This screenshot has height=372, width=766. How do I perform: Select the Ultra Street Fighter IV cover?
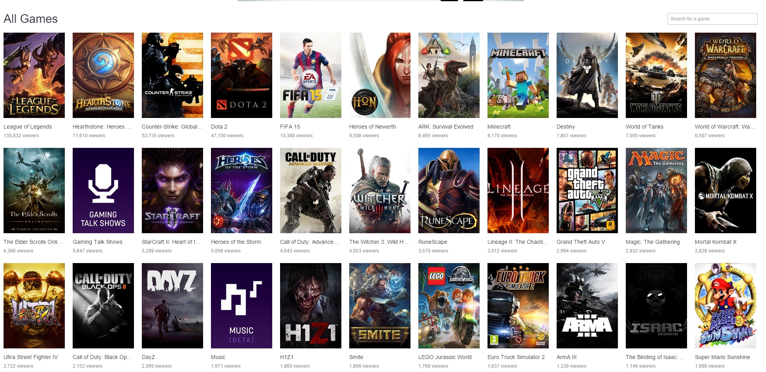(x=34, y=306)
